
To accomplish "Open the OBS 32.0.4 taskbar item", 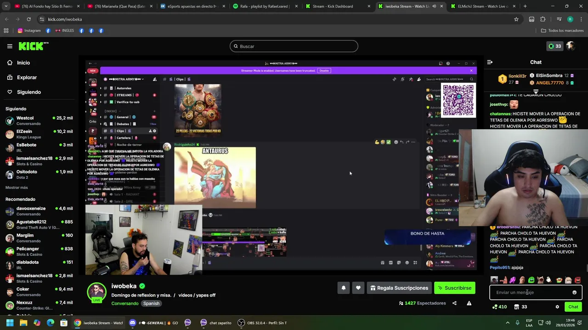I will tap(262, 323).
